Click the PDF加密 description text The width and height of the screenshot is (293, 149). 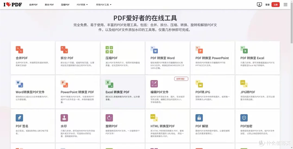pos(257,132)
